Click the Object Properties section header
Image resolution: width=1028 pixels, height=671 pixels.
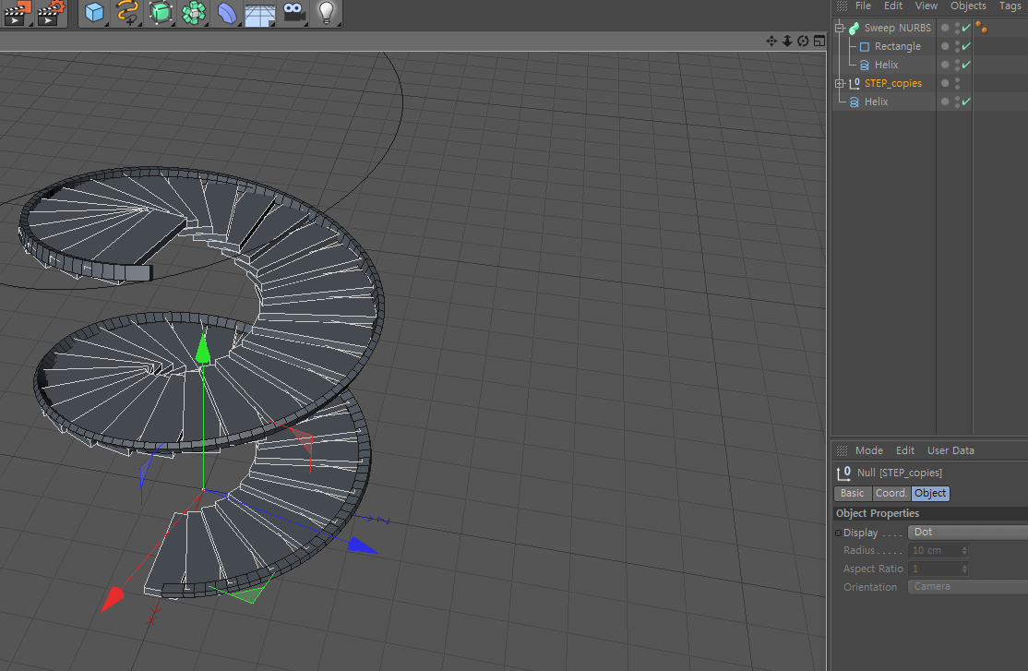(x=930, y=513)
